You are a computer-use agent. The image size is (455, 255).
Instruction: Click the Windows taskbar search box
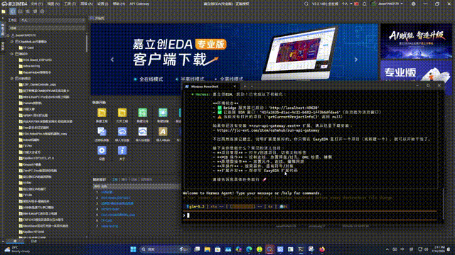point(165,249)
